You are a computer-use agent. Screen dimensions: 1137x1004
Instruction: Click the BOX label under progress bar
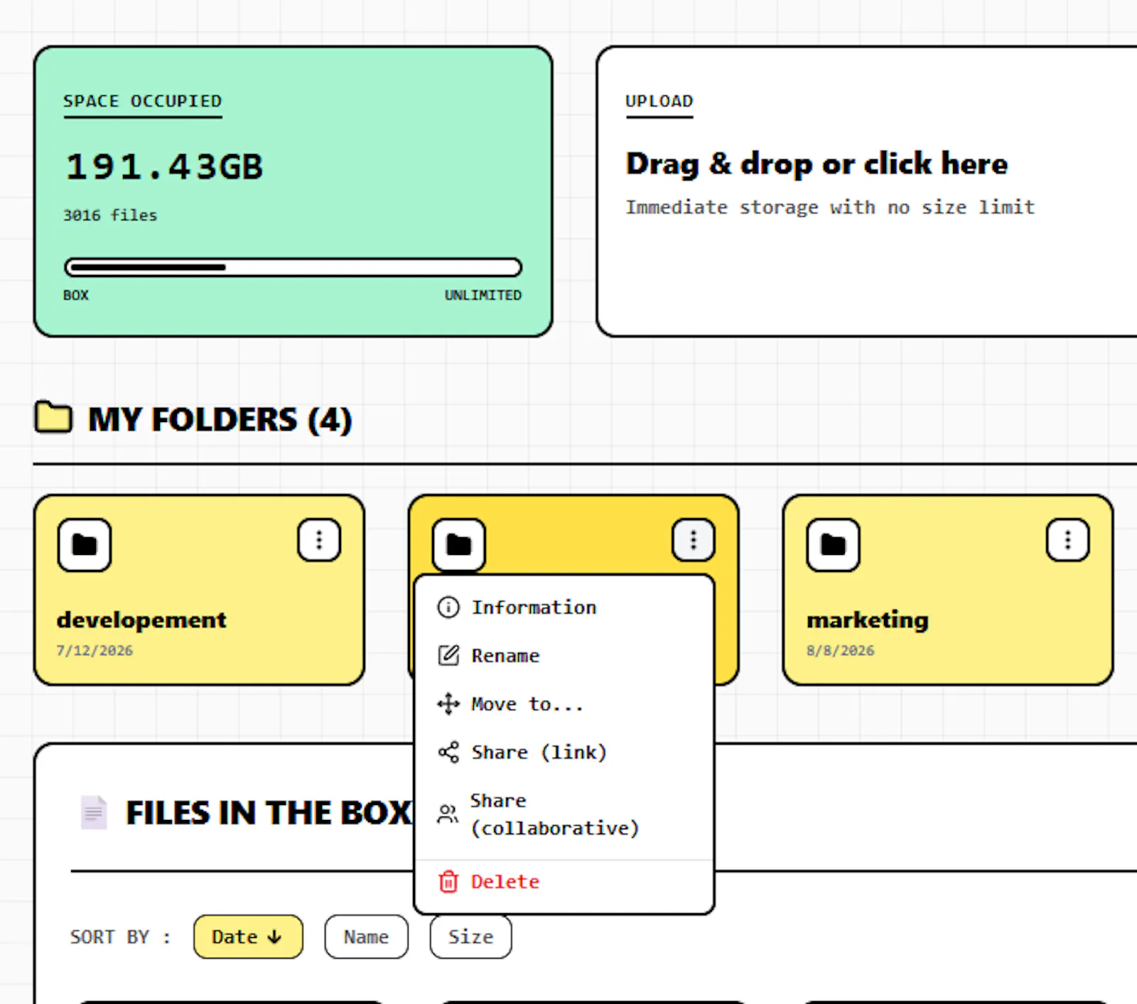[x=76, y=295]
